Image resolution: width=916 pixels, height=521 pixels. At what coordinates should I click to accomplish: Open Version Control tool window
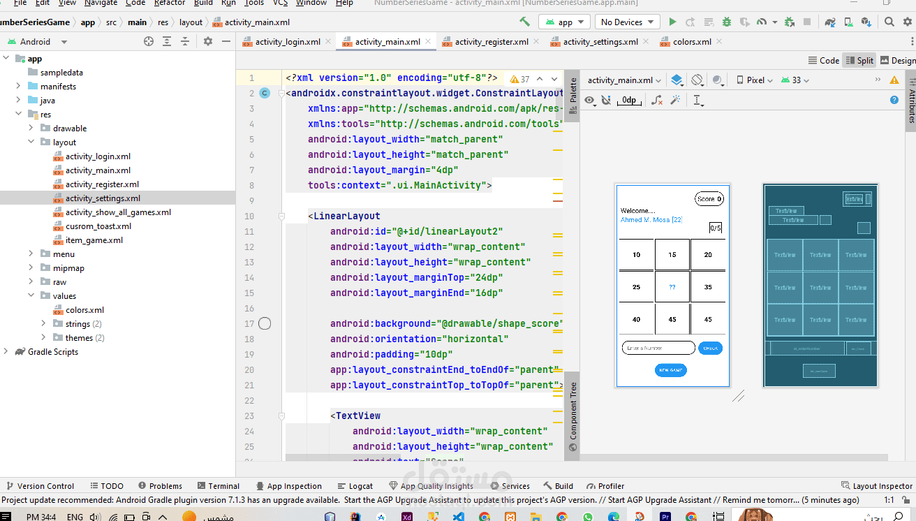click(40, 486)
